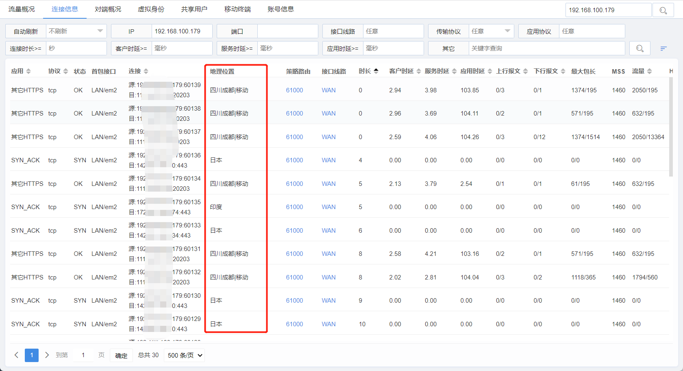
Task: Click the 103.85 app latency cell
Action: coord(470,90)
